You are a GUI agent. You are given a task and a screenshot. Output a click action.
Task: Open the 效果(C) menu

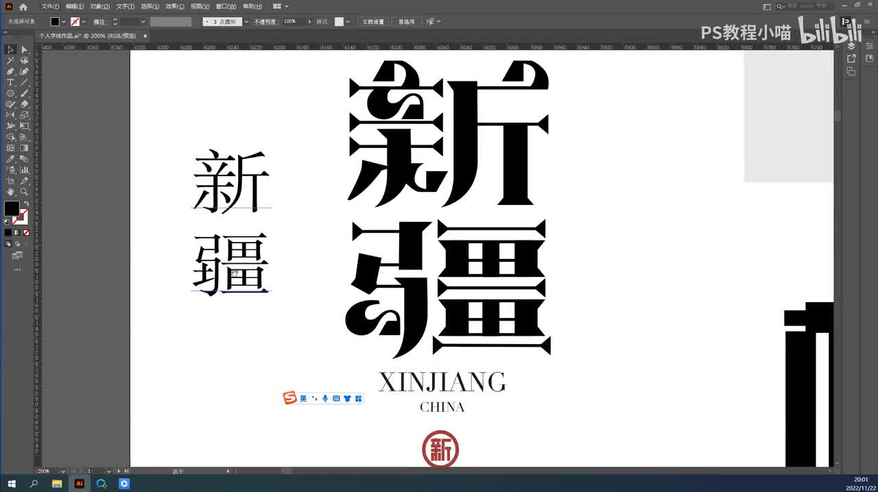point(175,6)
